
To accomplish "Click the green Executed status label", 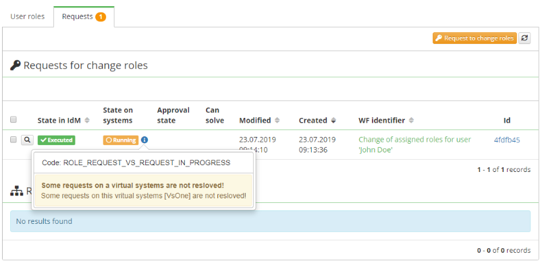I will click(x=57, y=140).
